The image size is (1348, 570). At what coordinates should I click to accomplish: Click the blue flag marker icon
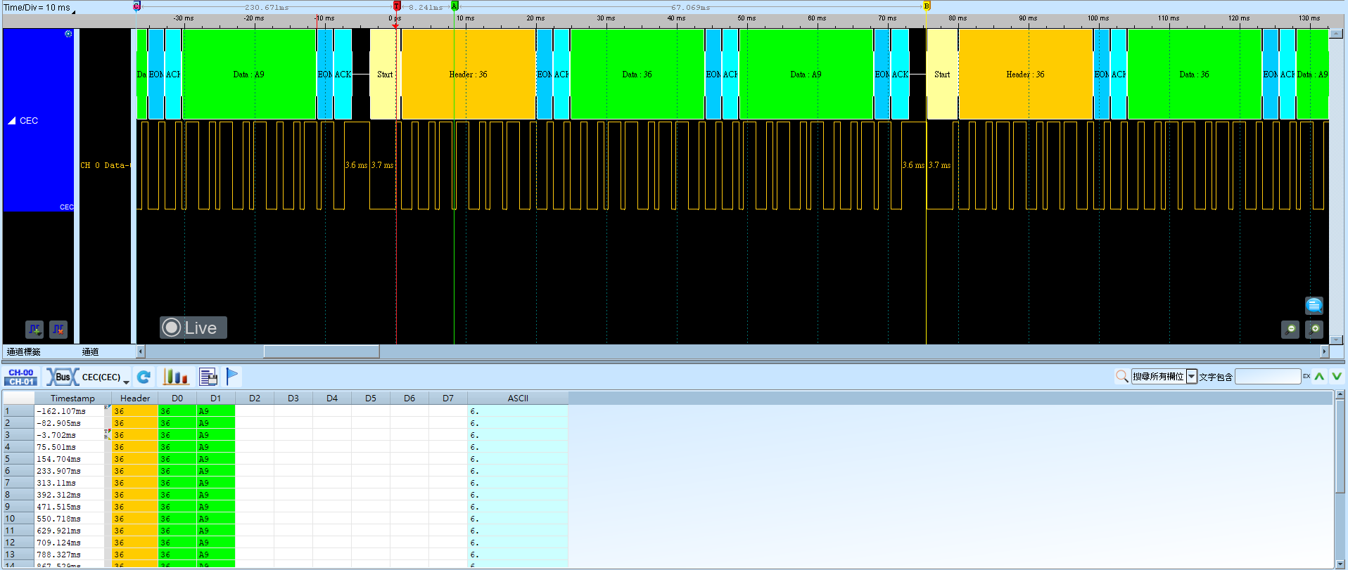(x=233, y=377)
